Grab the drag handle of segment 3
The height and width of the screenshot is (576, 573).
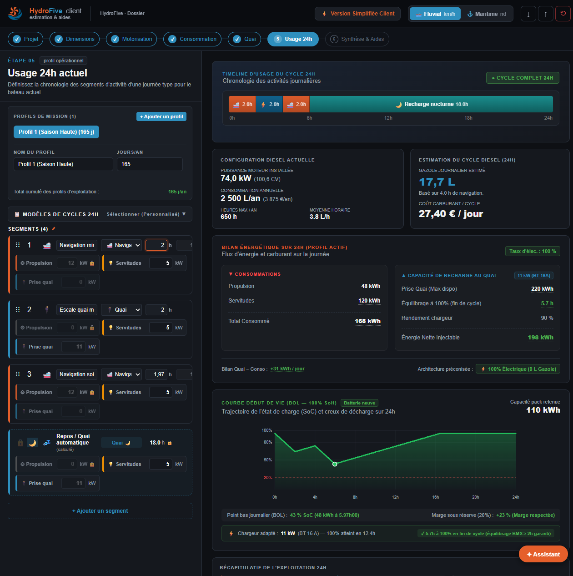(18, 374)
